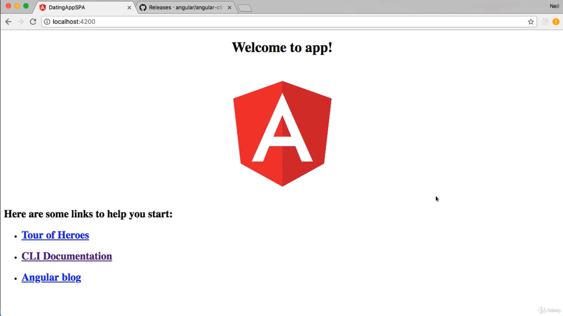Switch to the DatingAppSPA tab
The height and width of the screenshot is (316, 563).
coord(85,7)
